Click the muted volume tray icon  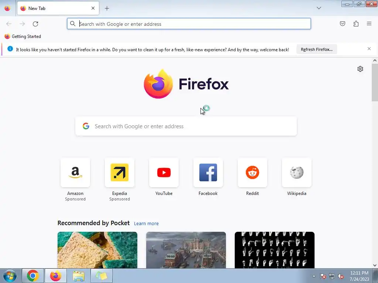[x=341, y=276]
